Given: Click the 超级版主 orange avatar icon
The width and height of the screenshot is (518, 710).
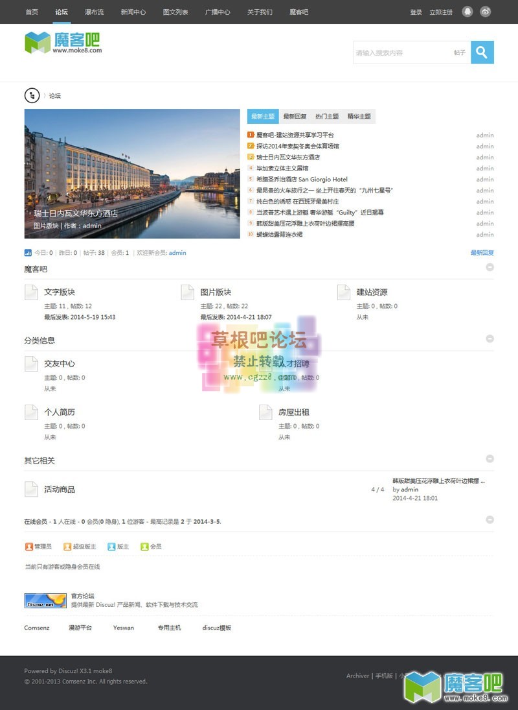Looking at the screenshot, I should 67,546.
